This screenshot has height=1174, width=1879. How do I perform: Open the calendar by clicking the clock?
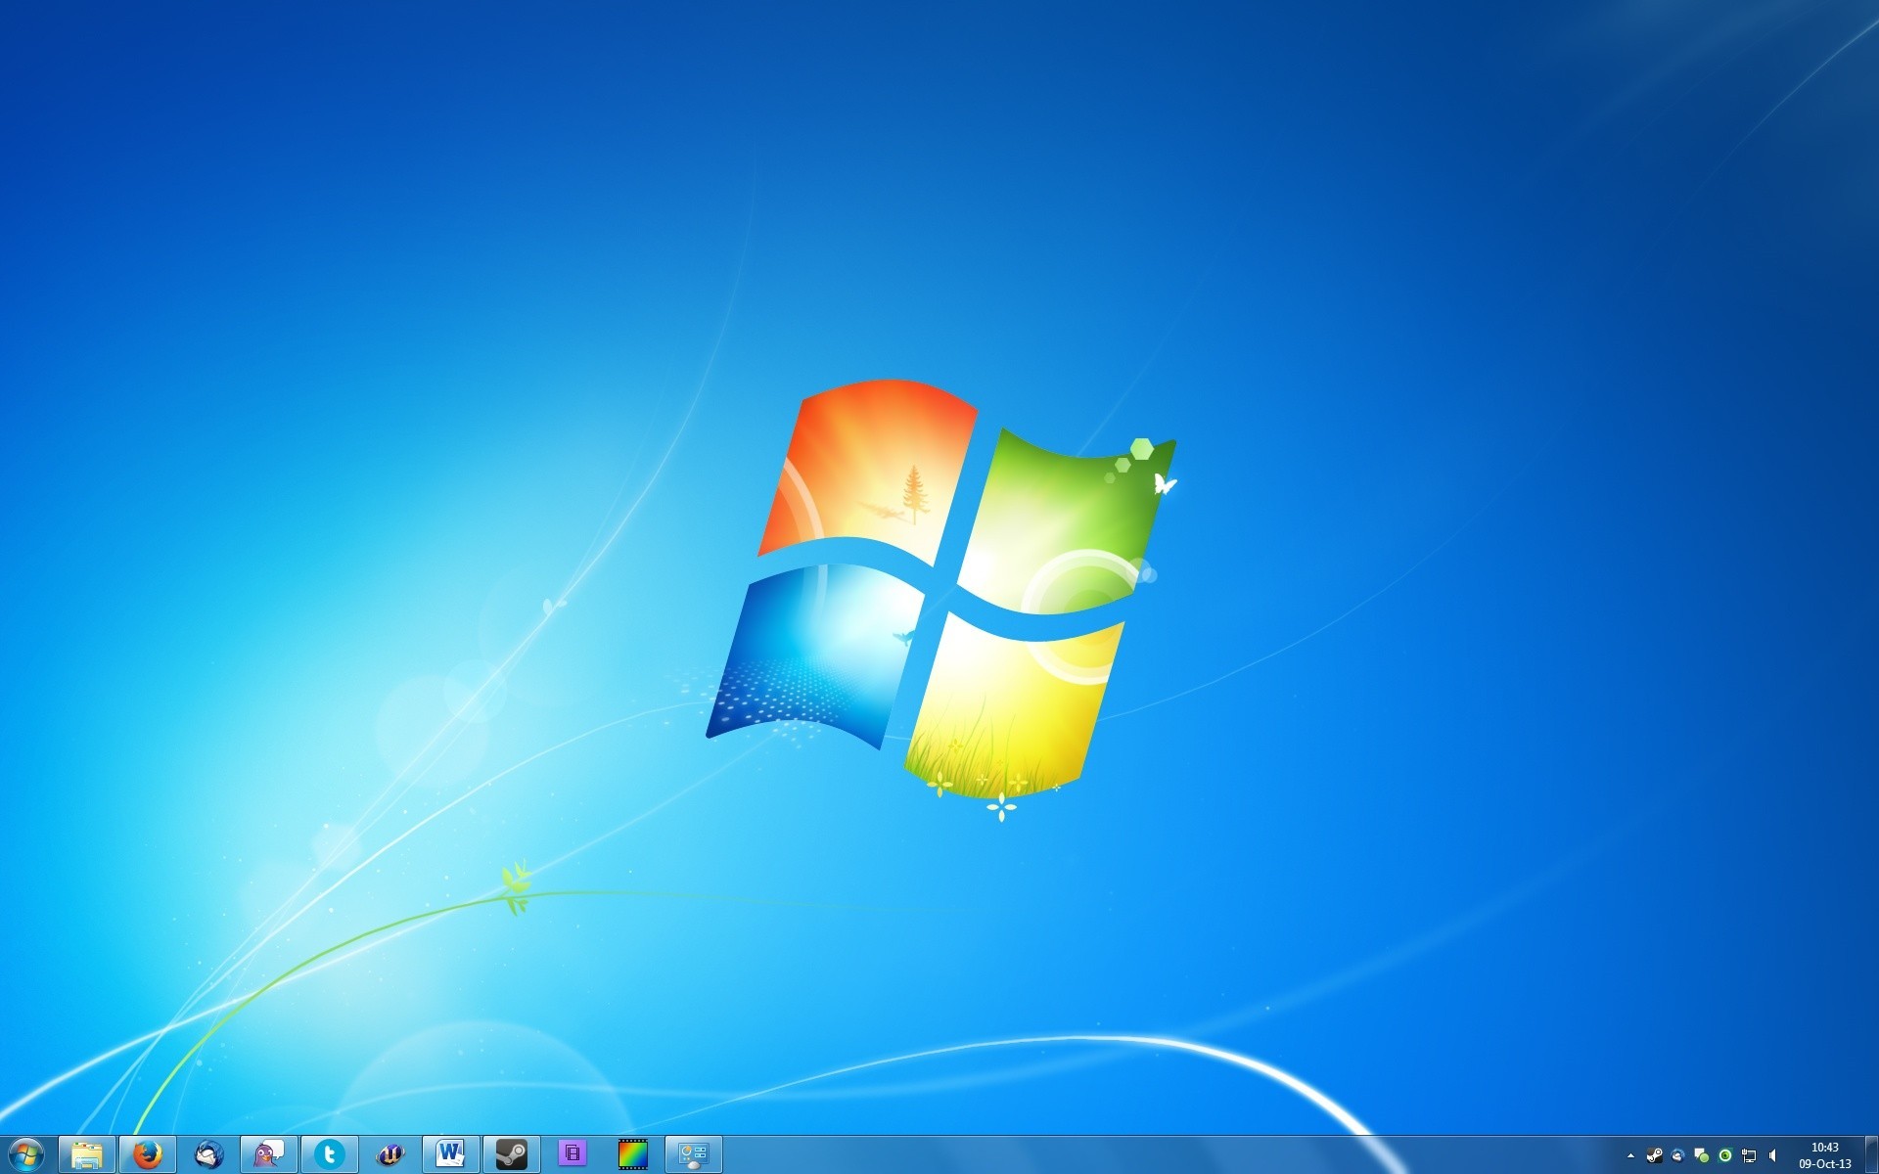click(1826, 1156)
